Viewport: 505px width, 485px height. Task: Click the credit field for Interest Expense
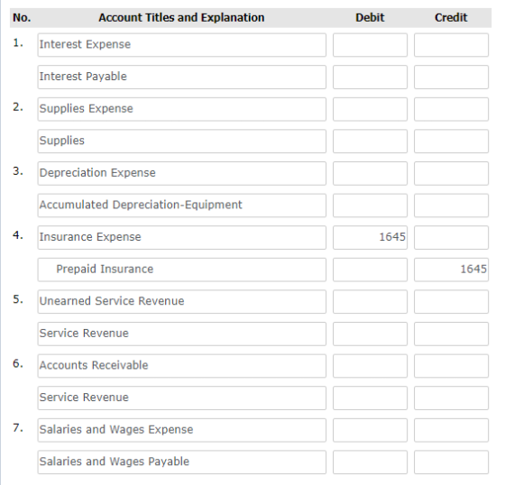pyautogui.click(x=451, y=45)
